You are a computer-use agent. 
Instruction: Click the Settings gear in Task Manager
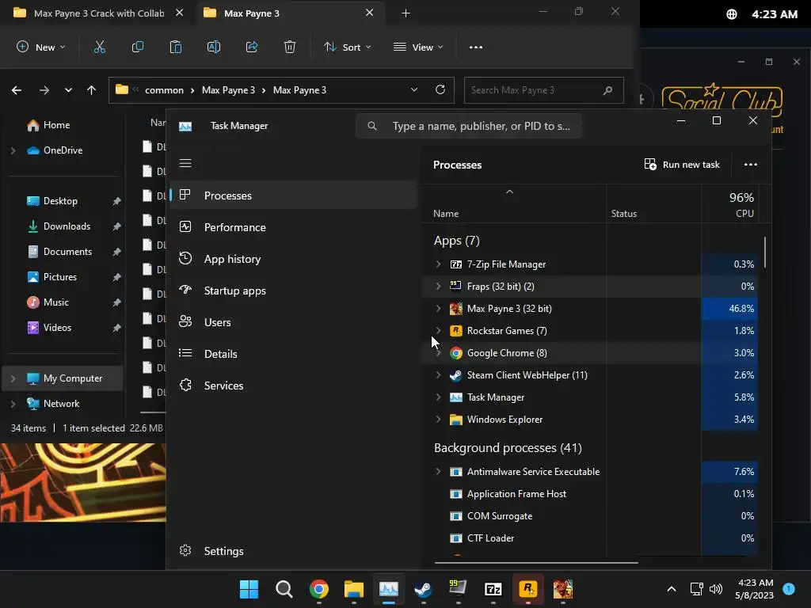click(x=185, y=551)
